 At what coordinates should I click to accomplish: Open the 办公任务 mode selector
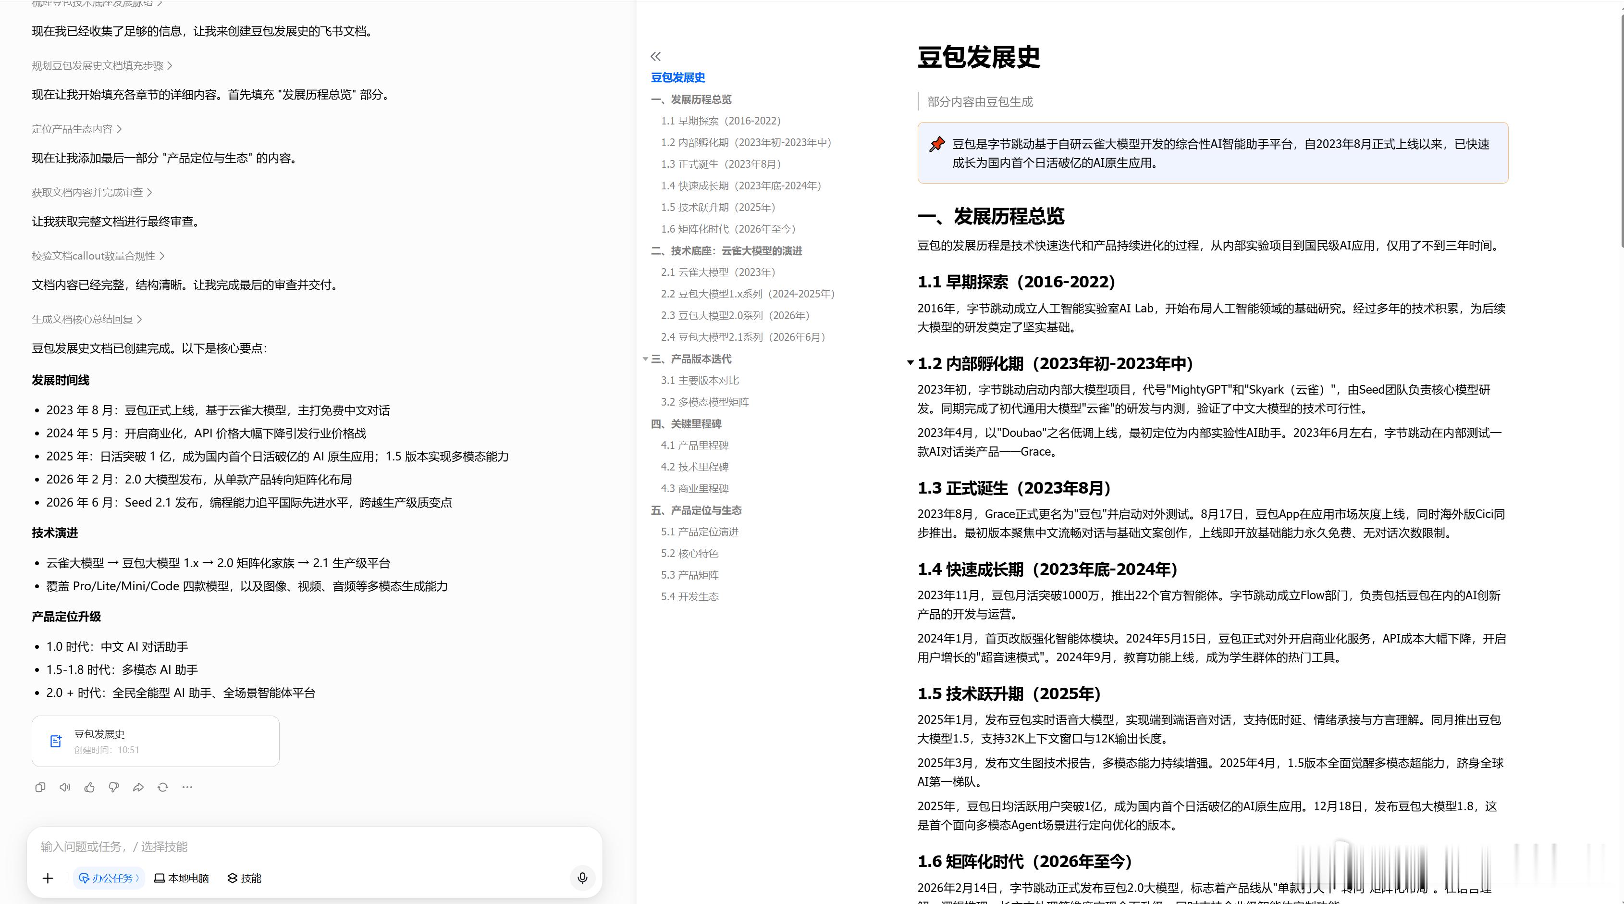pyautogui.click(x=109, y=878)
